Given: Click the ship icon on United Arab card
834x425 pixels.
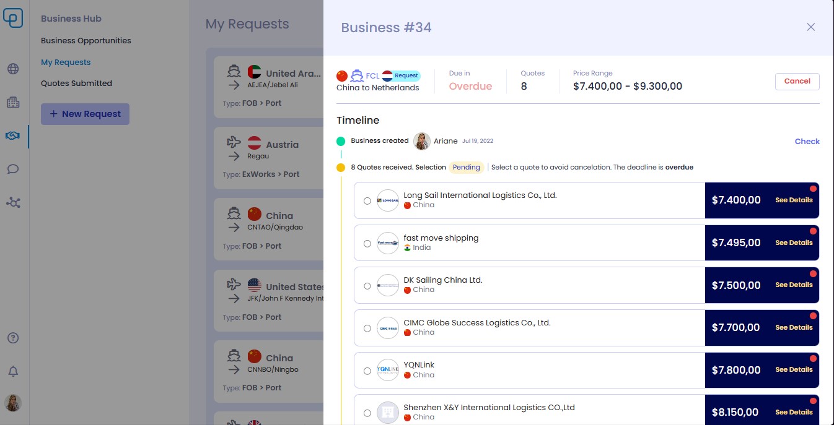Looking at the screenshot, I should [x=234, y=71].
